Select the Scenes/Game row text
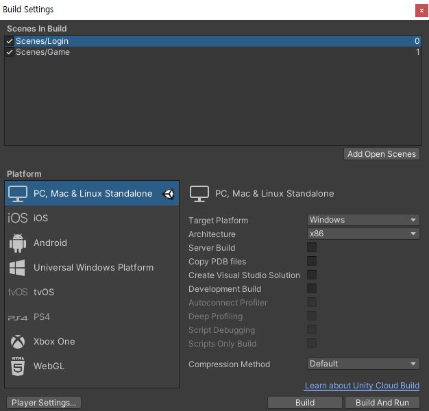 click(x=42, y=52)
